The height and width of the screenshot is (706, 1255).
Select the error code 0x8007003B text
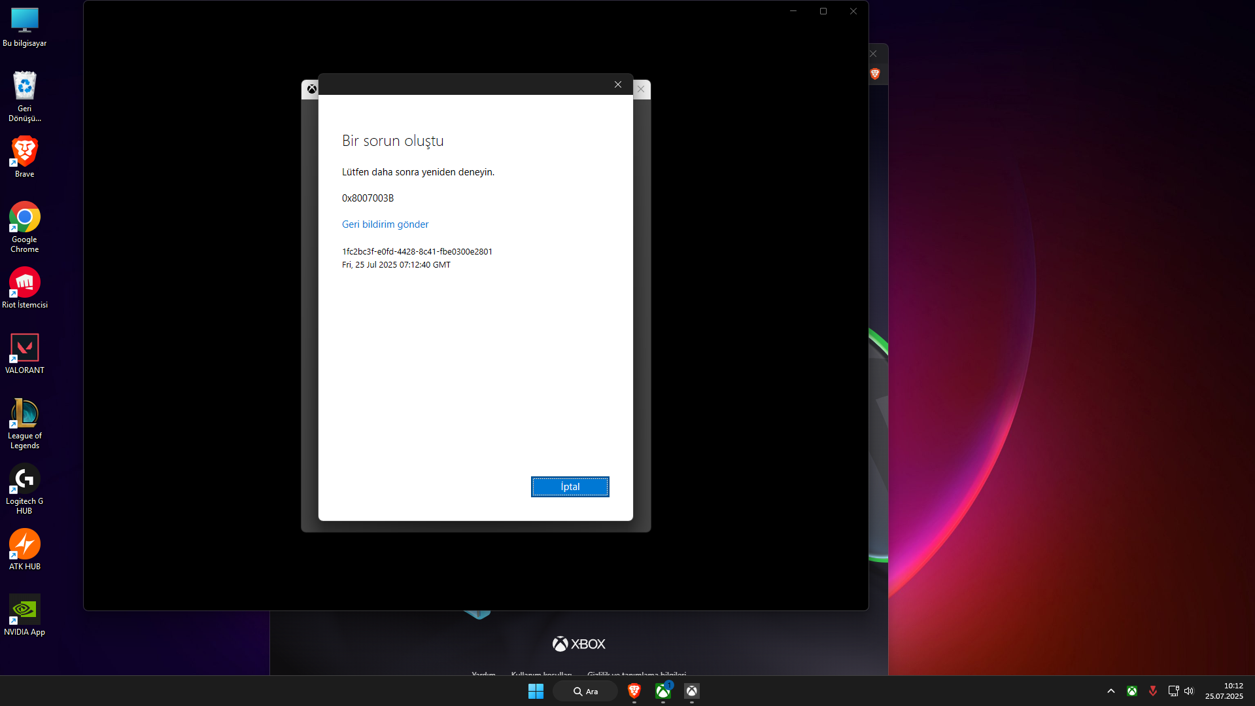[x=368, y=198]
